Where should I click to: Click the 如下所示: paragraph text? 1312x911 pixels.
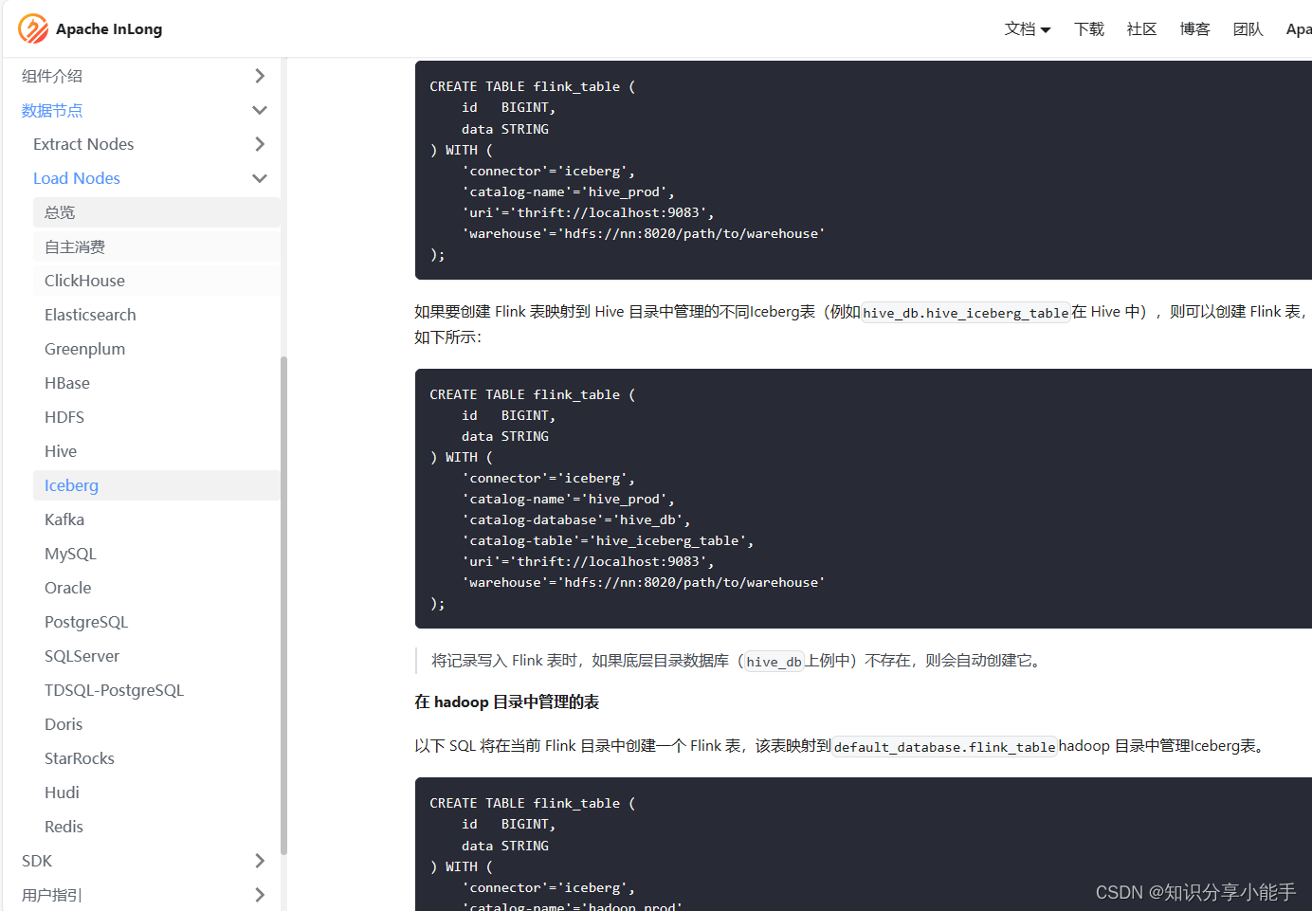coord(447,337)
